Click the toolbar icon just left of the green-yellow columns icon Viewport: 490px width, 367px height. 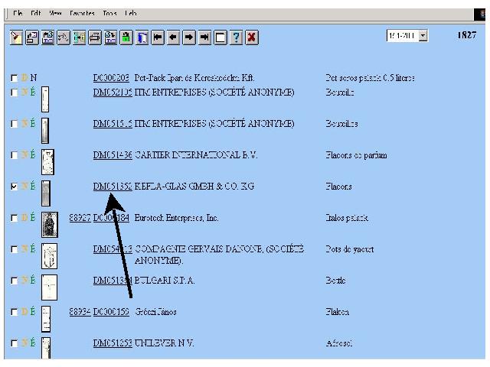64,37
